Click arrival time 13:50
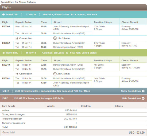 tap(44, 83)
